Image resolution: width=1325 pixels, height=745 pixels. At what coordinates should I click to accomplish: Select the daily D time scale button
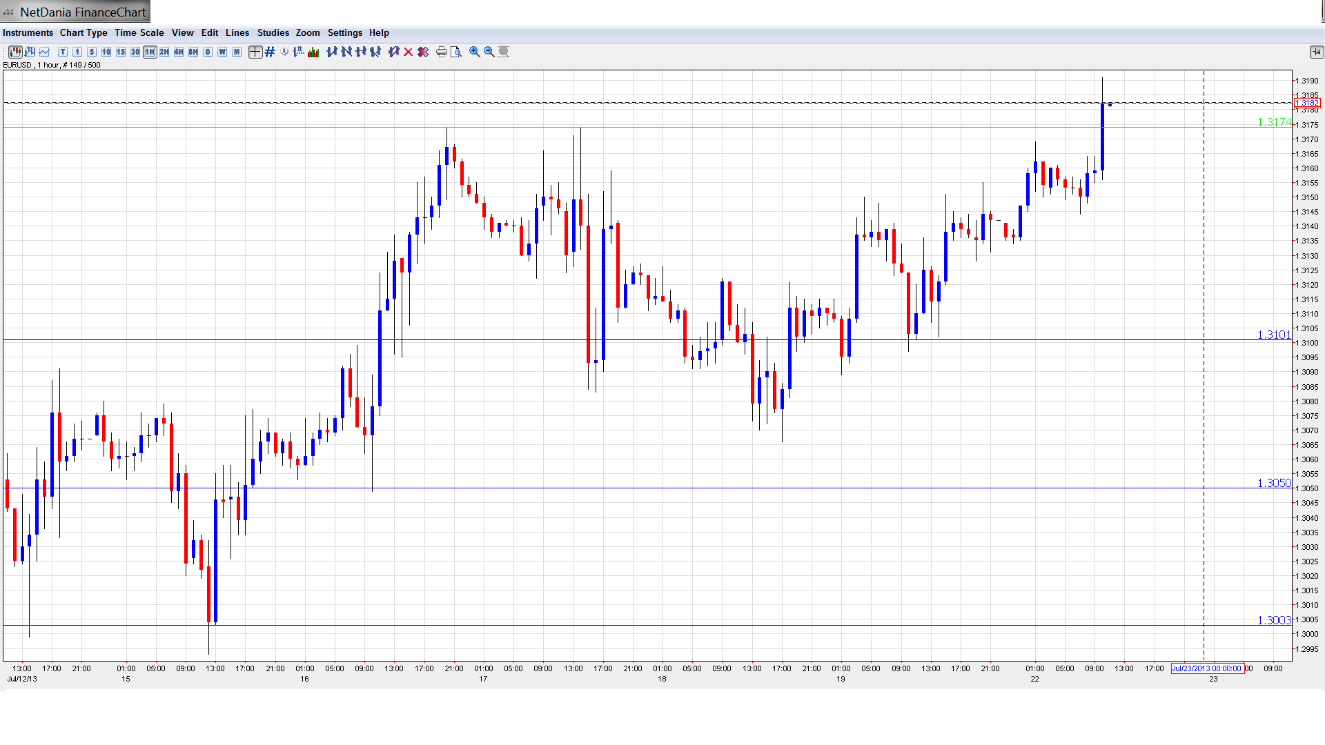[x=208, y=52]
